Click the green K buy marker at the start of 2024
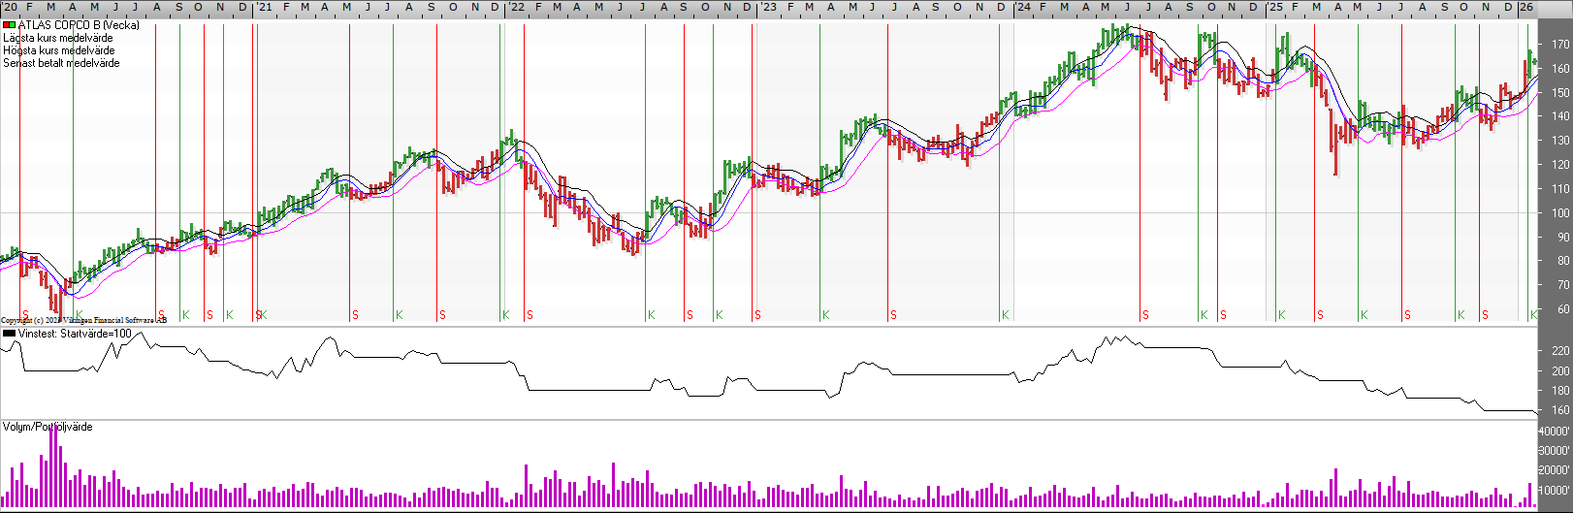This screenshot has width=1573, height=513. point(1005,315)
